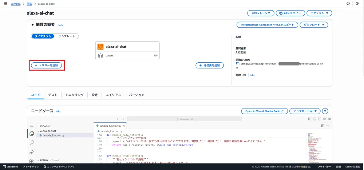Open Extensions icon in editor activity bar
The width and height of the screenshot is (364, 170).
point(32,161)
